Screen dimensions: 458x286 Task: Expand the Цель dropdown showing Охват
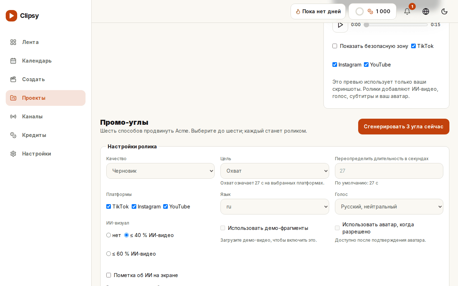tap(274, 171)
